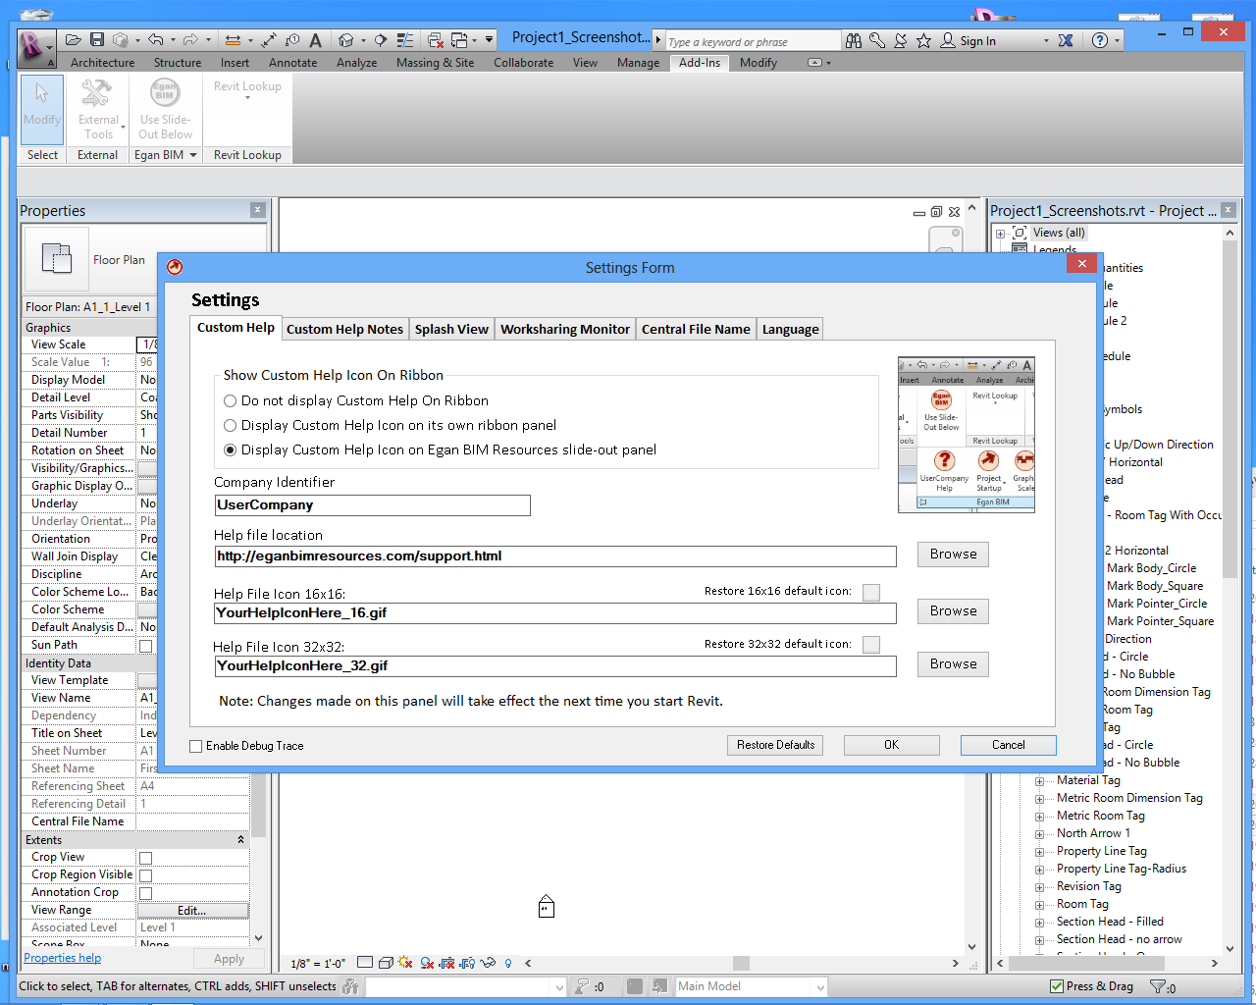Open the Splash View tab
The height and width of the screenshot is (1005, 1256).
pos(451,330)
